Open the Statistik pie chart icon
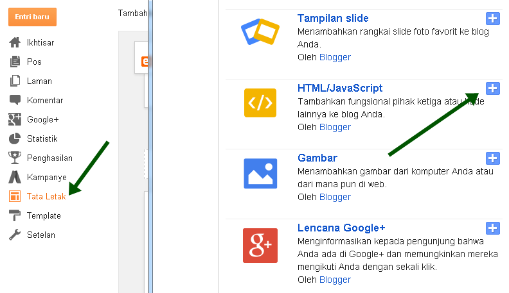This screenshot has width=509, height=293. click(15, 138)
